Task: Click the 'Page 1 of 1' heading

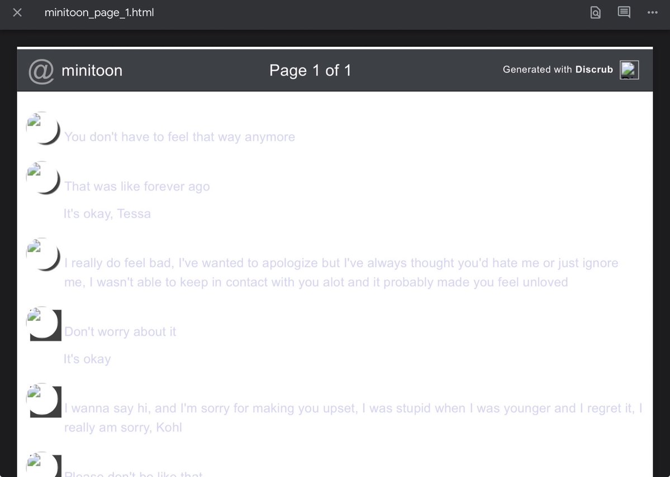Action: click(310, 71)
